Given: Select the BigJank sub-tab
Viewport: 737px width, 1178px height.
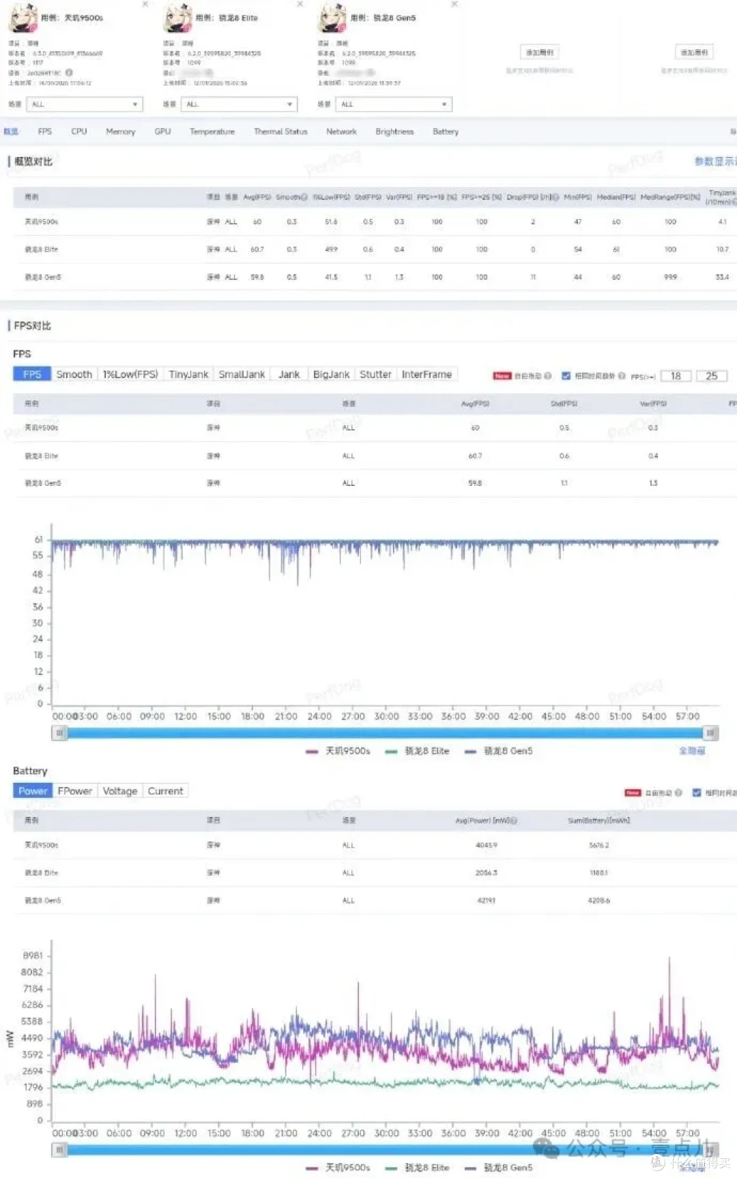Looking at the screenshot, I should point(331,375).
